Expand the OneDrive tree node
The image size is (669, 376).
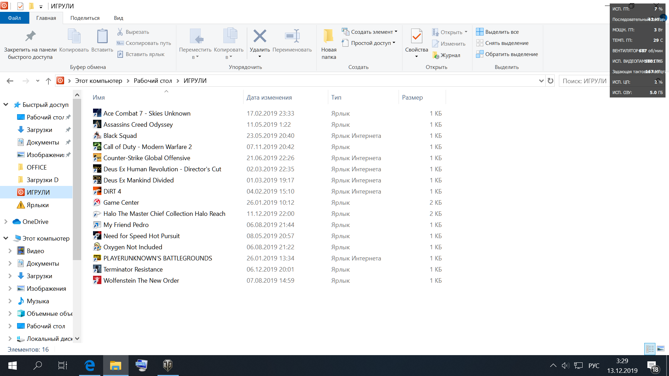pyautogui.click(x=6, y=222)
